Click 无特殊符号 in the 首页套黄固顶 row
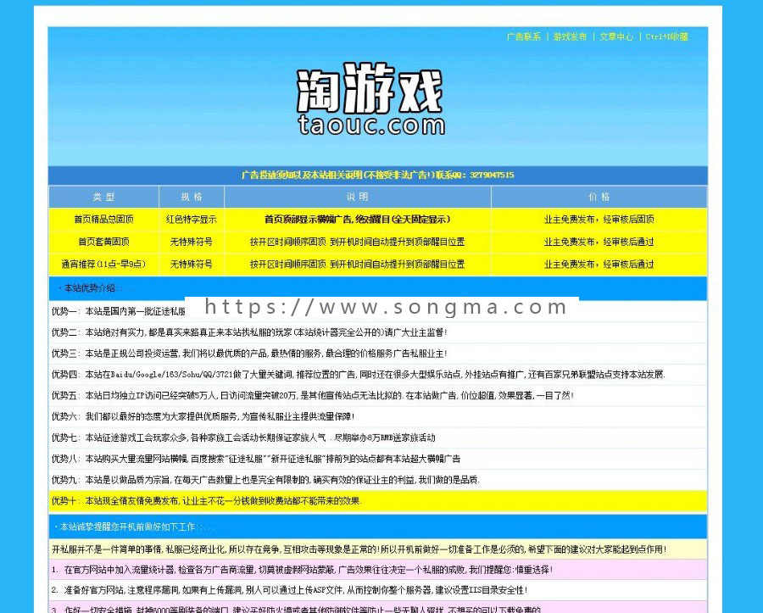The height and width of the screenshot is (613, 763). [x=192, y=242]
